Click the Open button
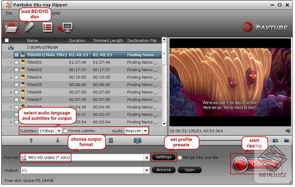The image size is (295, 187). [190, 170]
